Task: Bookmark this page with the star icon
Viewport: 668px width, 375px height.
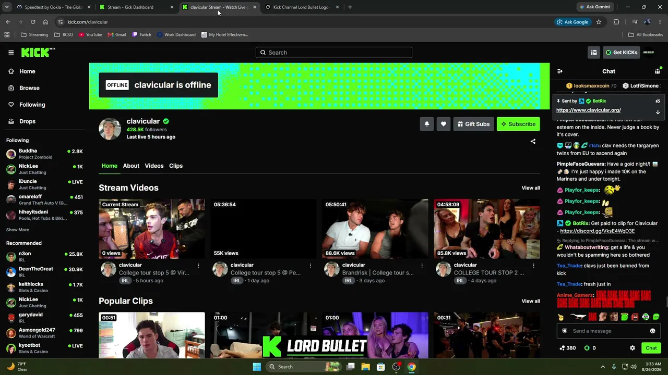Action: click(x=599, y=22)
